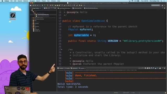Minimize the Package Explorer view
Screen dimensions: 167x94
pos(53,8)
